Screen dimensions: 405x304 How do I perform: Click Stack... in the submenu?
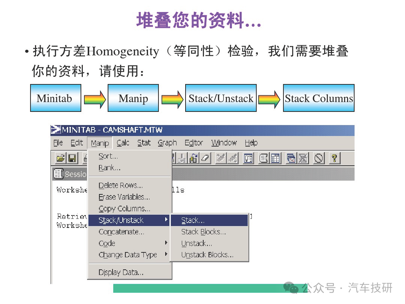(210, 220)
